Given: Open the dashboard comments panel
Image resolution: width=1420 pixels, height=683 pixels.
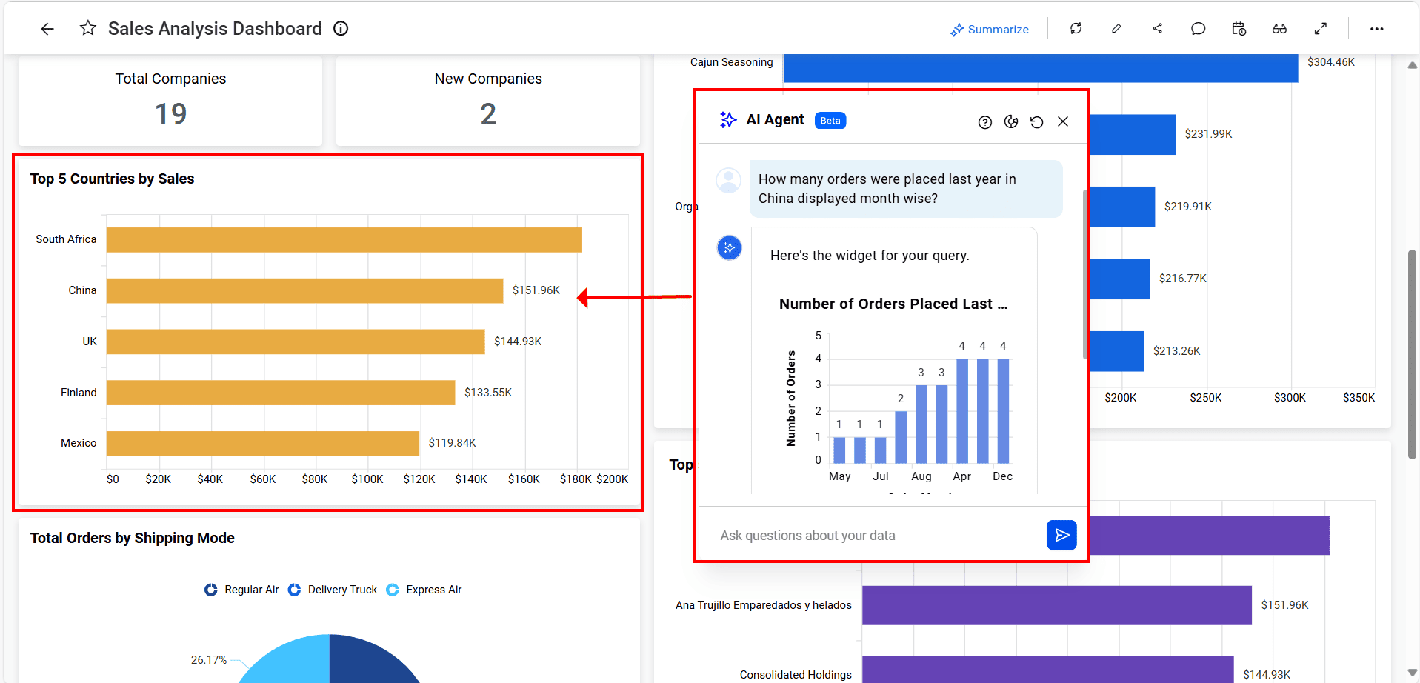Looking at the screenshot, I should [x=1199, y=28].
